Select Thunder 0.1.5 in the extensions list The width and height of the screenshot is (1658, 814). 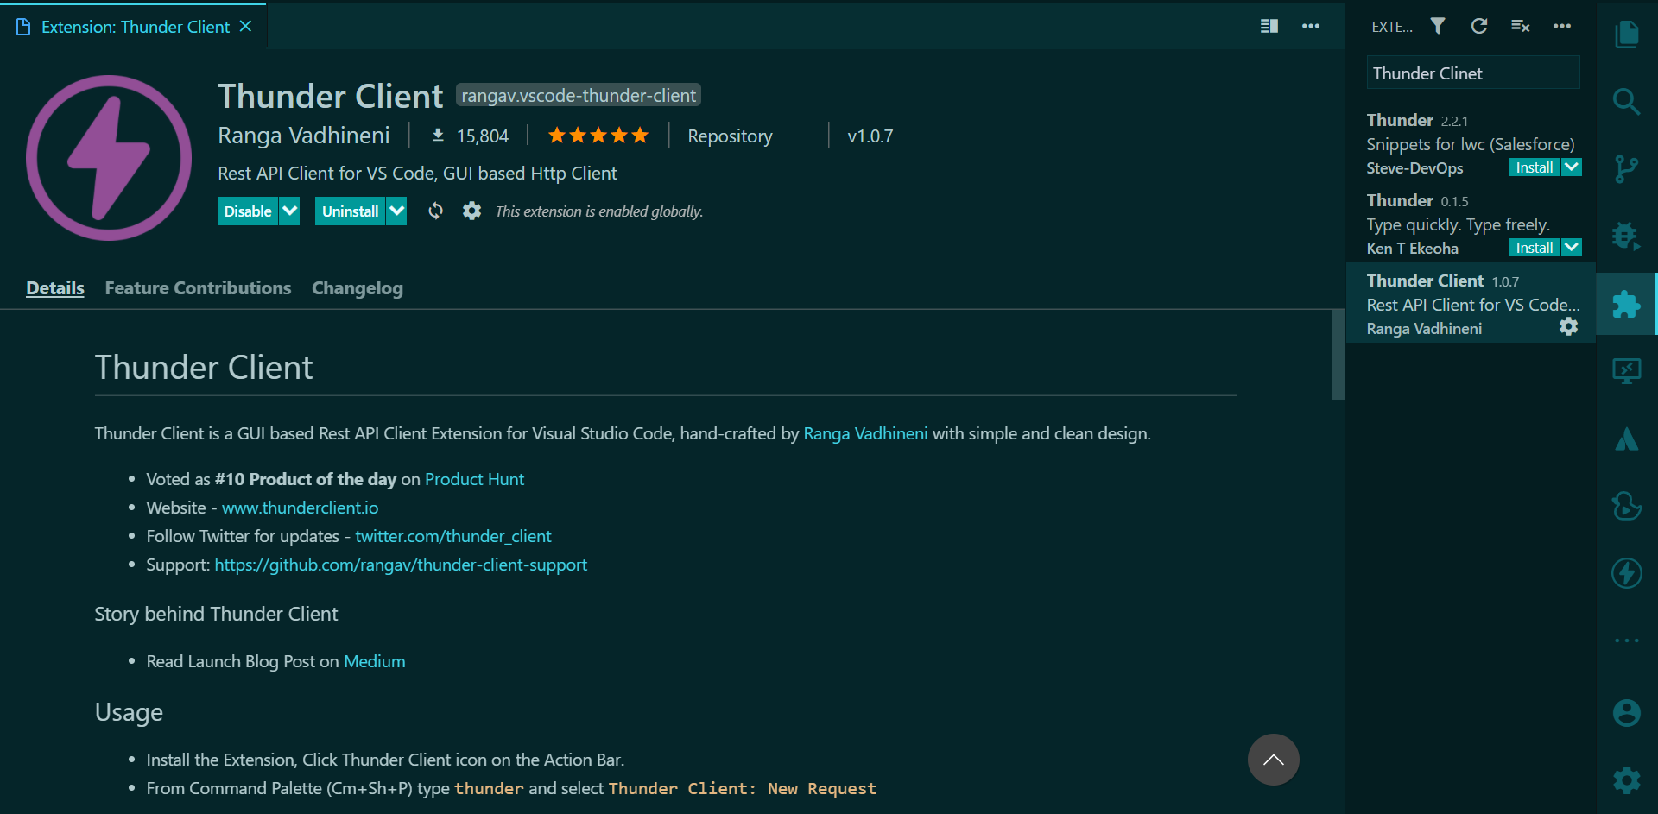coord(1471,223)
